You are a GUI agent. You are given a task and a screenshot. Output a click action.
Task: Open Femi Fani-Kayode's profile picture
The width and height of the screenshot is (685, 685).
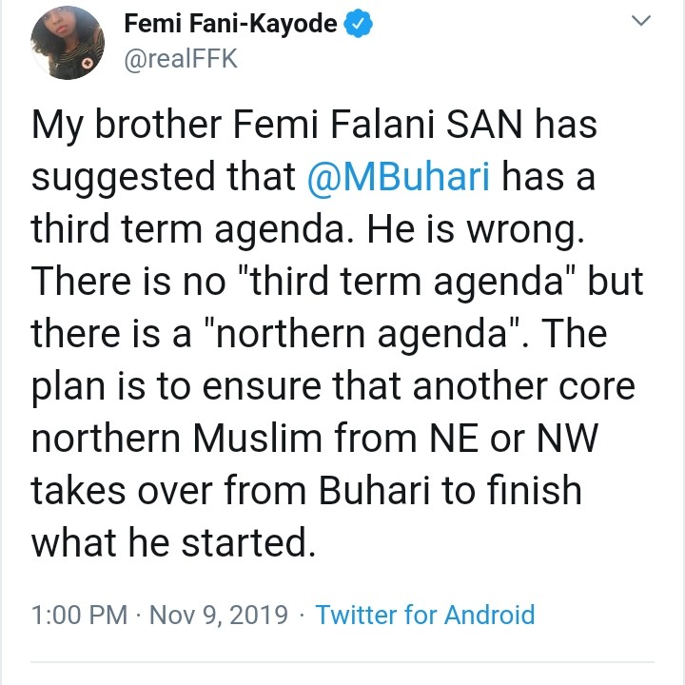pos(68,42)
